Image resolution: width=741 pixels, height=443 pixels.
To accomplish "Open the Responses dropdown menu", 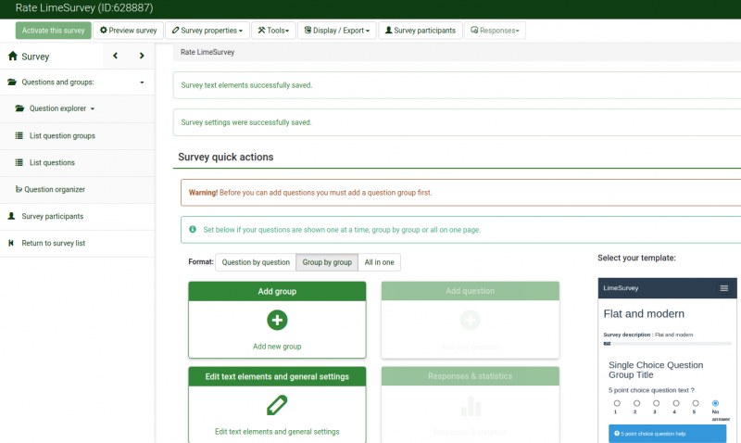I will pos(495,31).
